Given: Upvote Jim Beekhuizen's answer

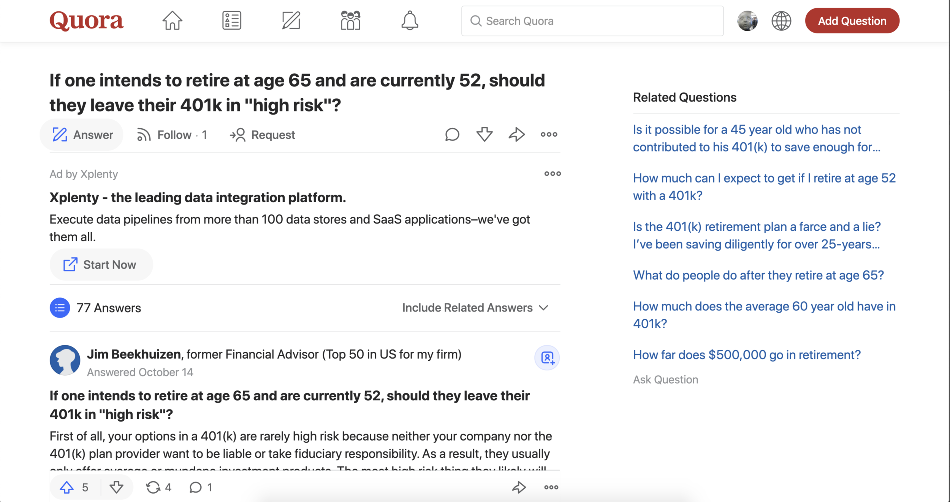Looking at the screenshot, I should [67, 488].
